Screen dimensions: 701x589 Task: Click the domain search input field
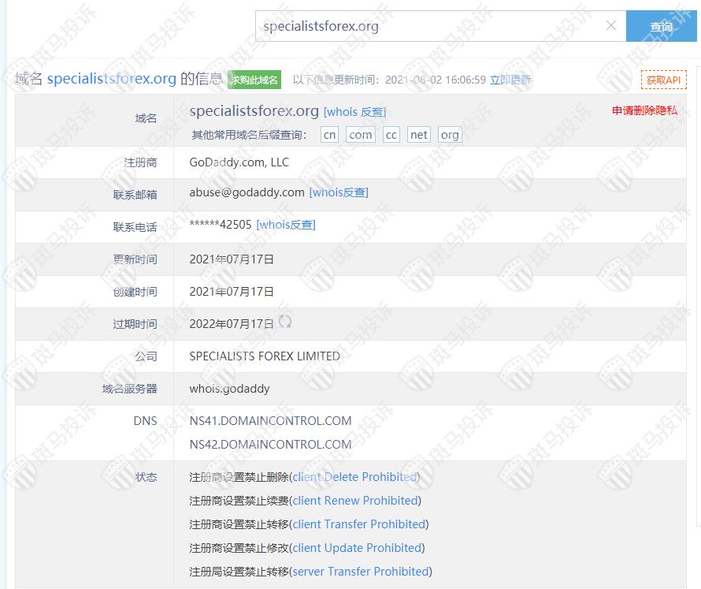[429, 26]
